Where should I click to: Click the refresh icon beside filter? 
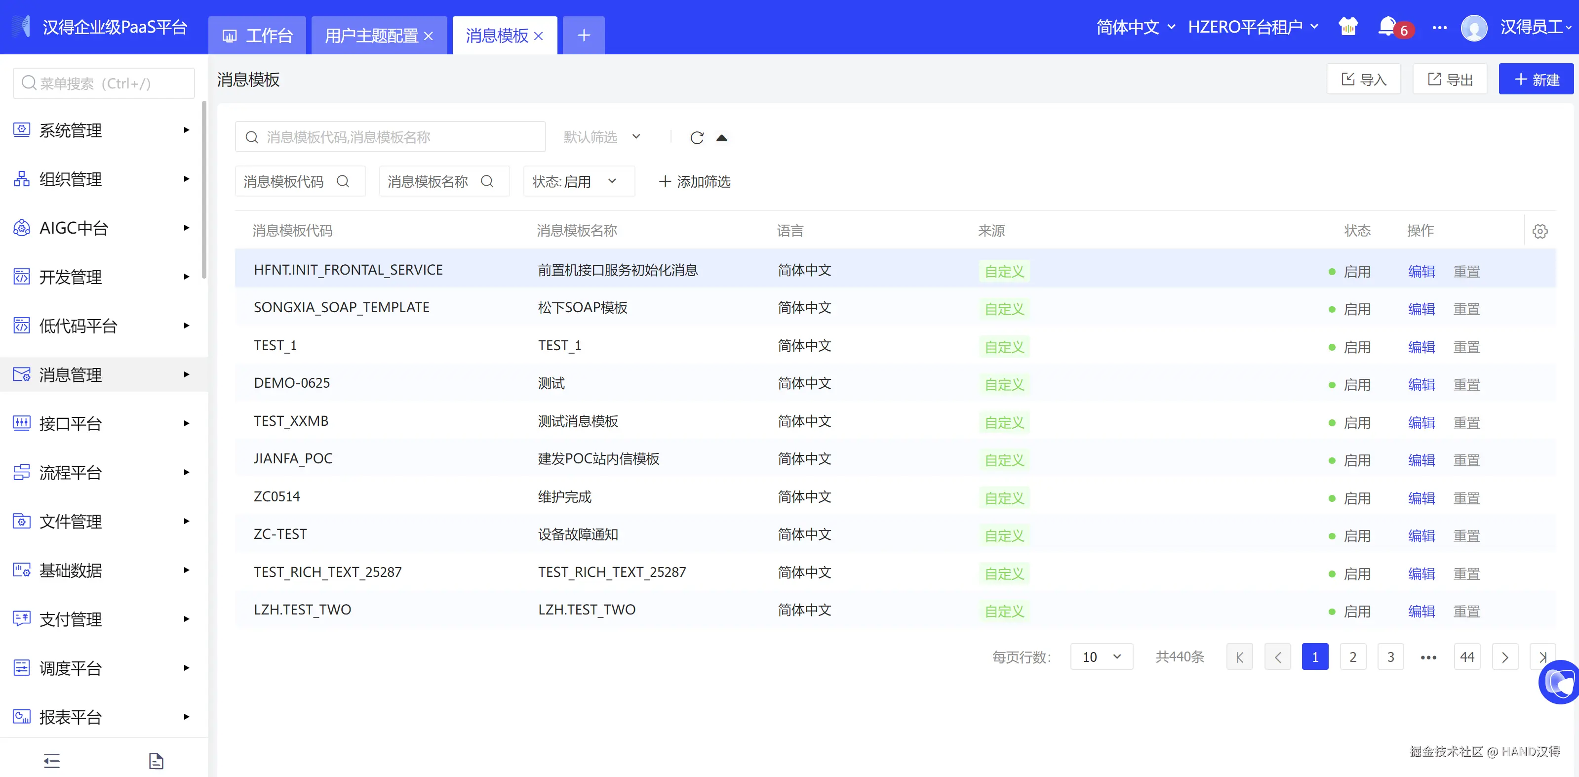tap(697, 137)
